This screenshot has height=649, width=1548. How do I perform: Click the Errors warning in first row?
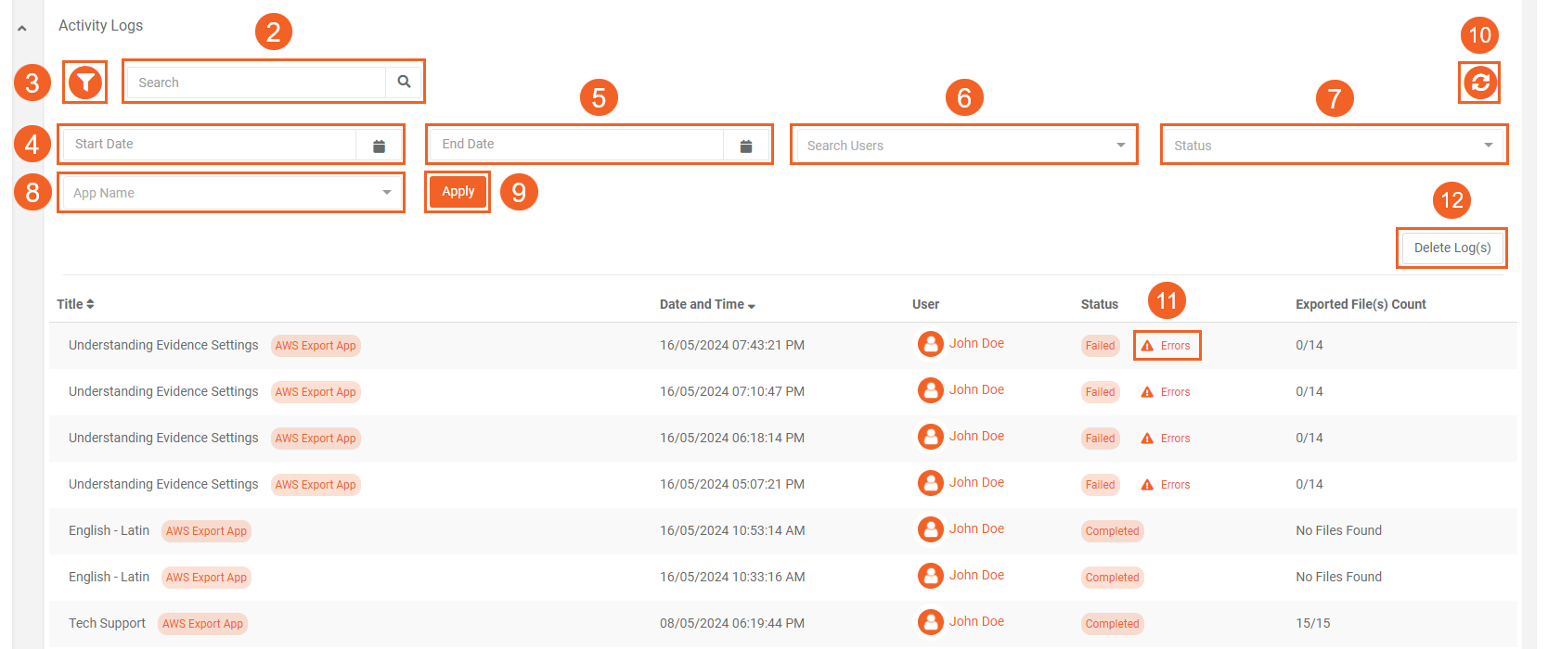coord(1167,346)
